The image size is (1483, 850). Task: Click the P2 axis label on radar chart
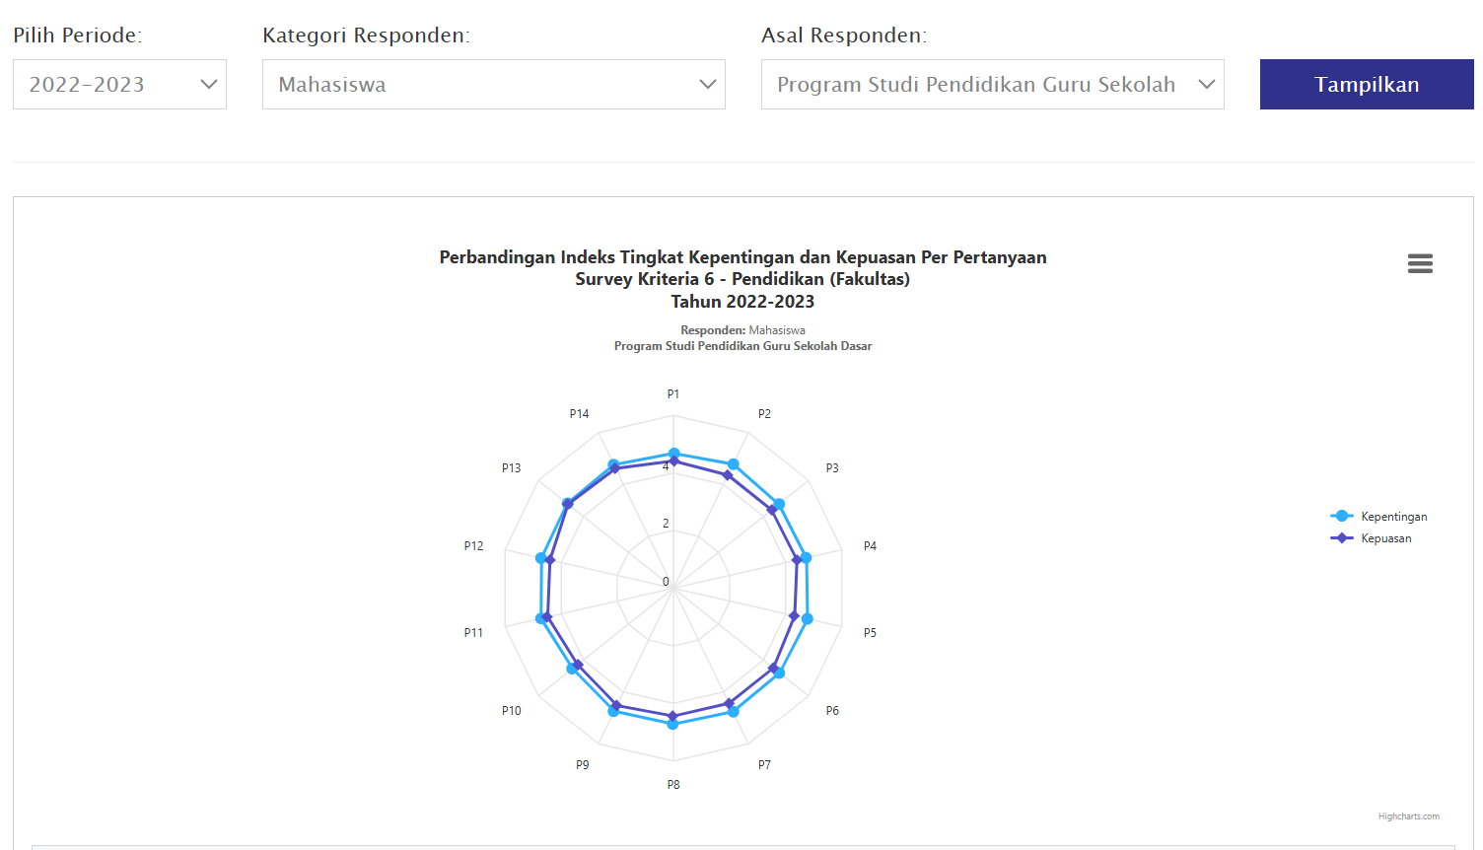(x=764, y=414)
